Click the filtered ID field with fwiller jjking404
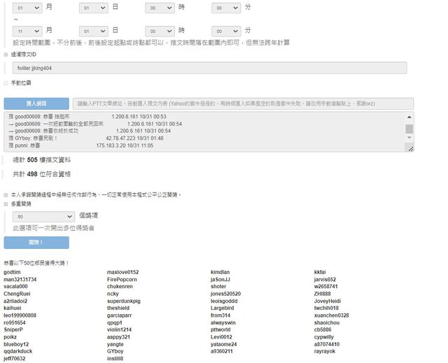Image resolution: width=448 pixels, height=363 pixels. point(210,68)
